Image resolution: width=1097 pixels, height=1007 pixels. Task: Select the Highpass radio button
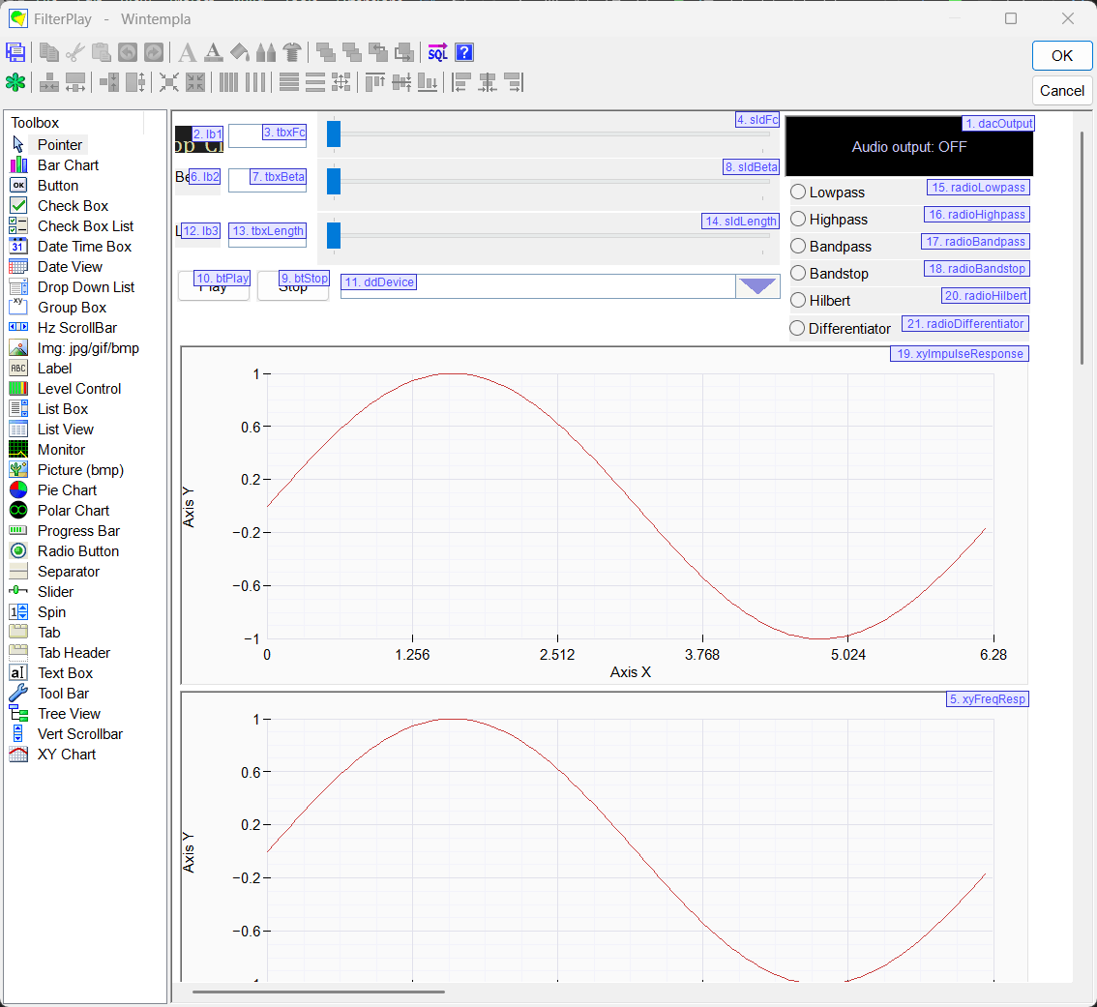coord(798,219)
